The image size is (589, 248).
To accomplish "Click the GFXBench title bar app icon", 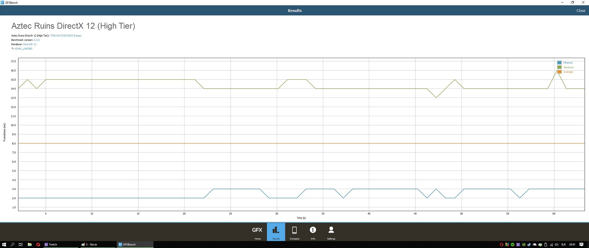I will point(2,3).
